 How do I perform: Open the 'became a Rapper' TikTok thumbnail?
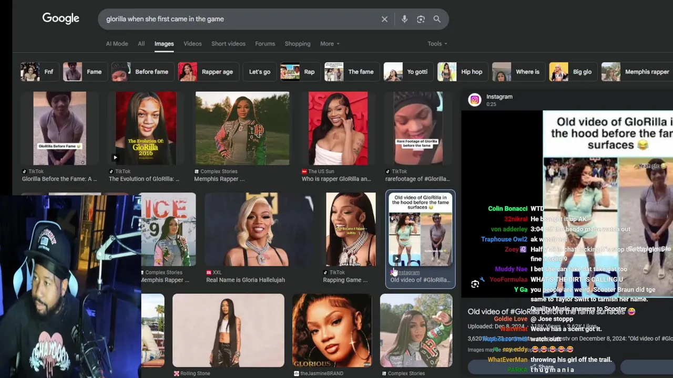tap(351, 229)
